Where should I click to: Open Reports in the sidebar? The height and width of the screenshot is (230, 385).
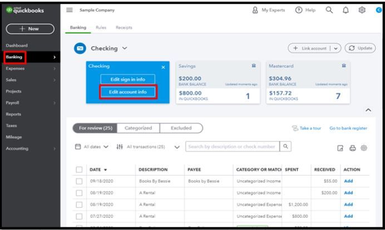13,114
